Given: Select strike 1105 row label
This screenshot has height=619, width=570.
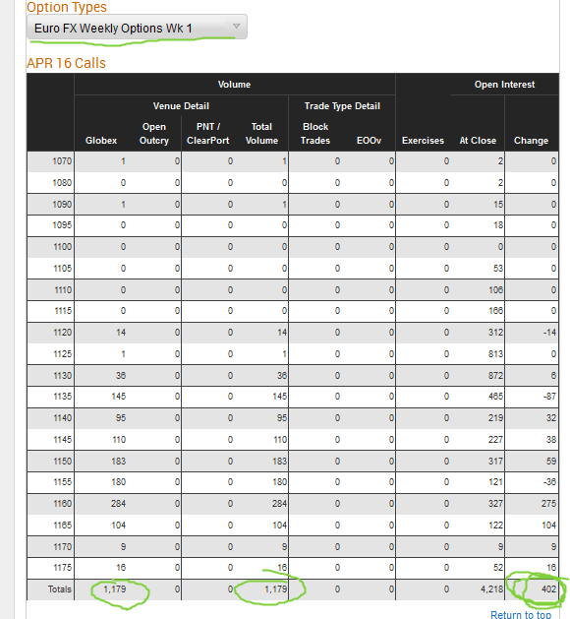Looking at the screenshot, I should tap(62, 269).
